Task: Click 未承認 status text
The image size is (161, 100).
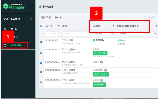Action: pyautogui.click(x=96, y=49)
